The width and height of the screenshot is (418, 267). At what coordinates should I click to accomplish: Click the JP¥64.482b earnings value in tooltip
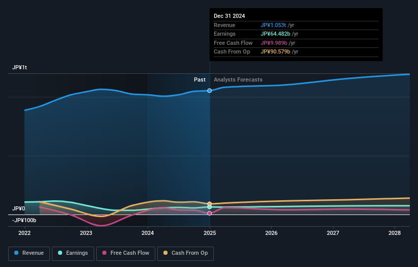pyautogui.click(x=275, y=34)
